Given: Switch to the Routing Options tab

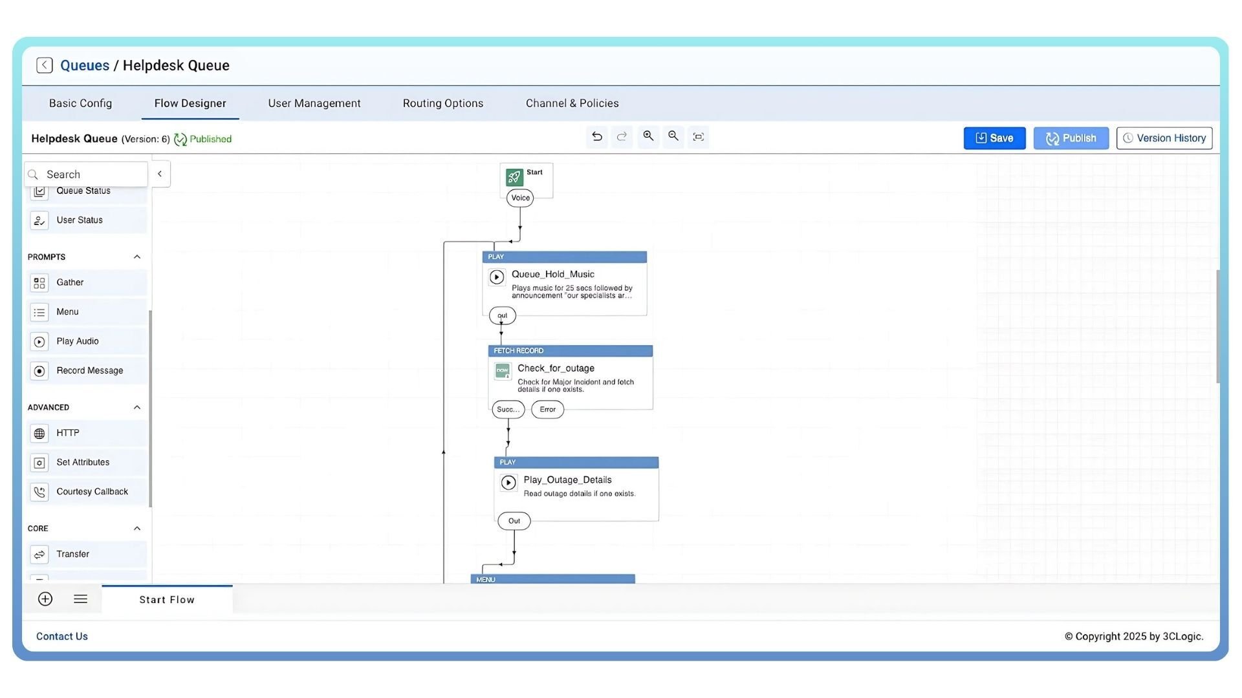Looking at the screenshot, I should coord(442,103).
